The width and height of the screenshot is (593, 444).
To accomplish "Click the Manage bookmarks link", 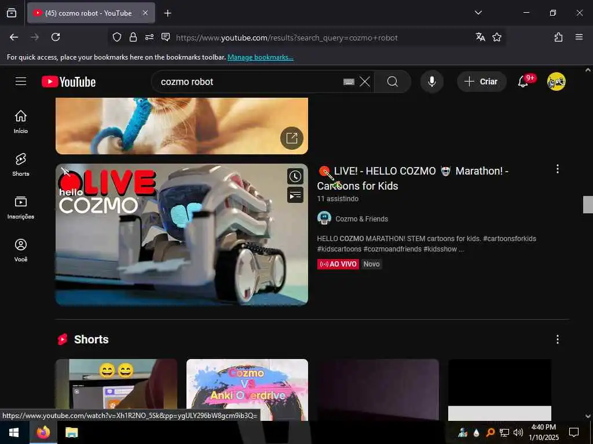I will 260,57.
